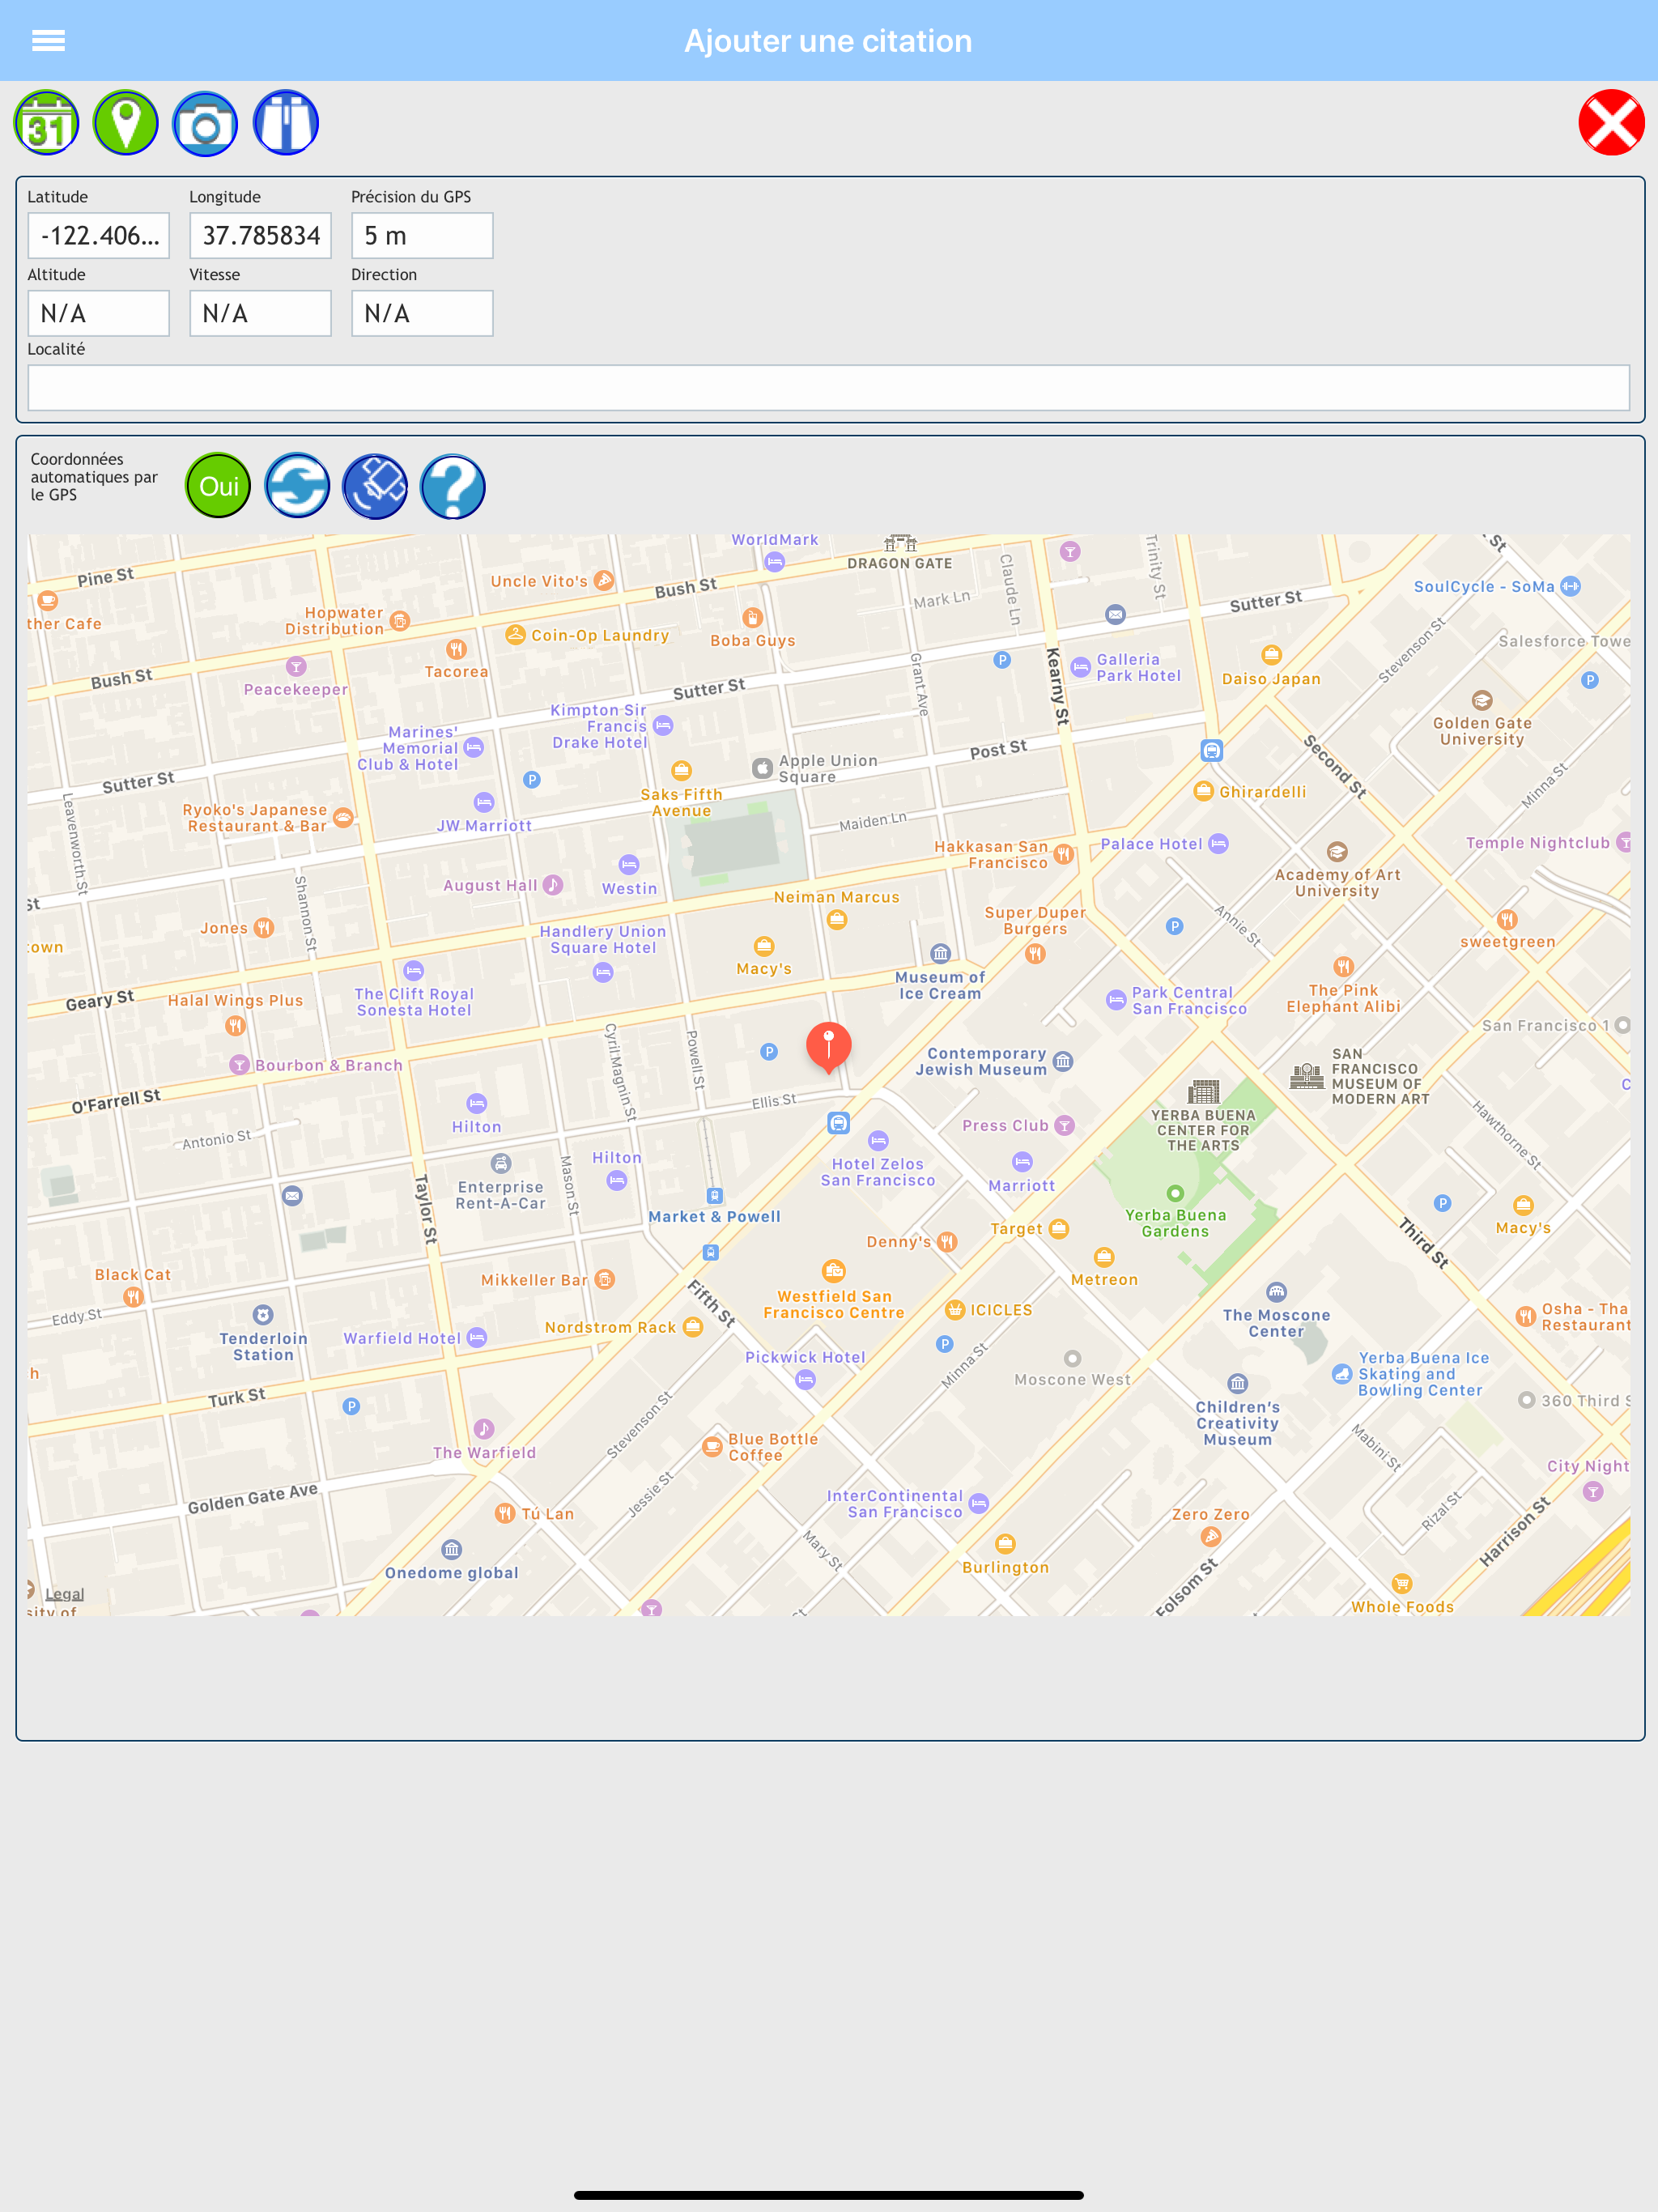Tap the Press Club bar marker
This screenshot has width=1658, height=2212.
coord(1065,1126)
